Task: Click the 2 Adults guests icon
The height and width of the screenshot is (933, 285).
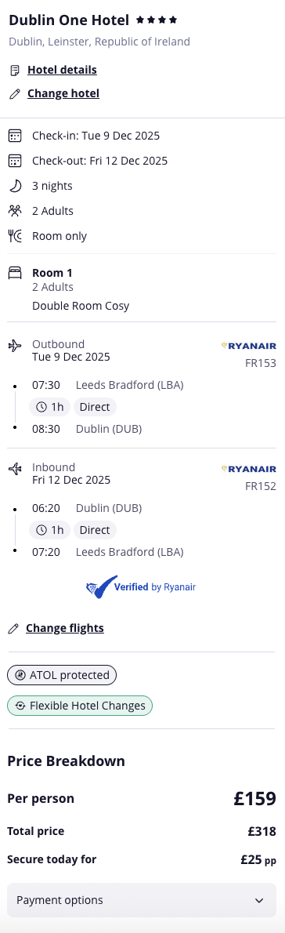Action: [x=15, y=211]
